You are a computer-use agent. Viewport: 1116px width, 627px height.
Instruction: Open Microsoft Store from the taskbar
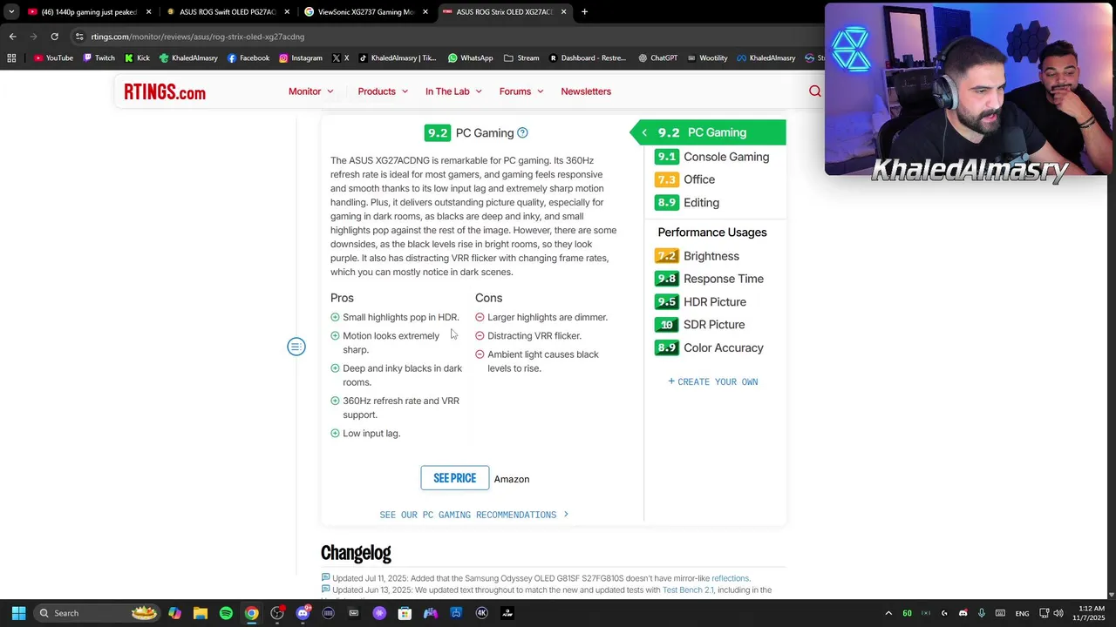click(x=405, y=613)
